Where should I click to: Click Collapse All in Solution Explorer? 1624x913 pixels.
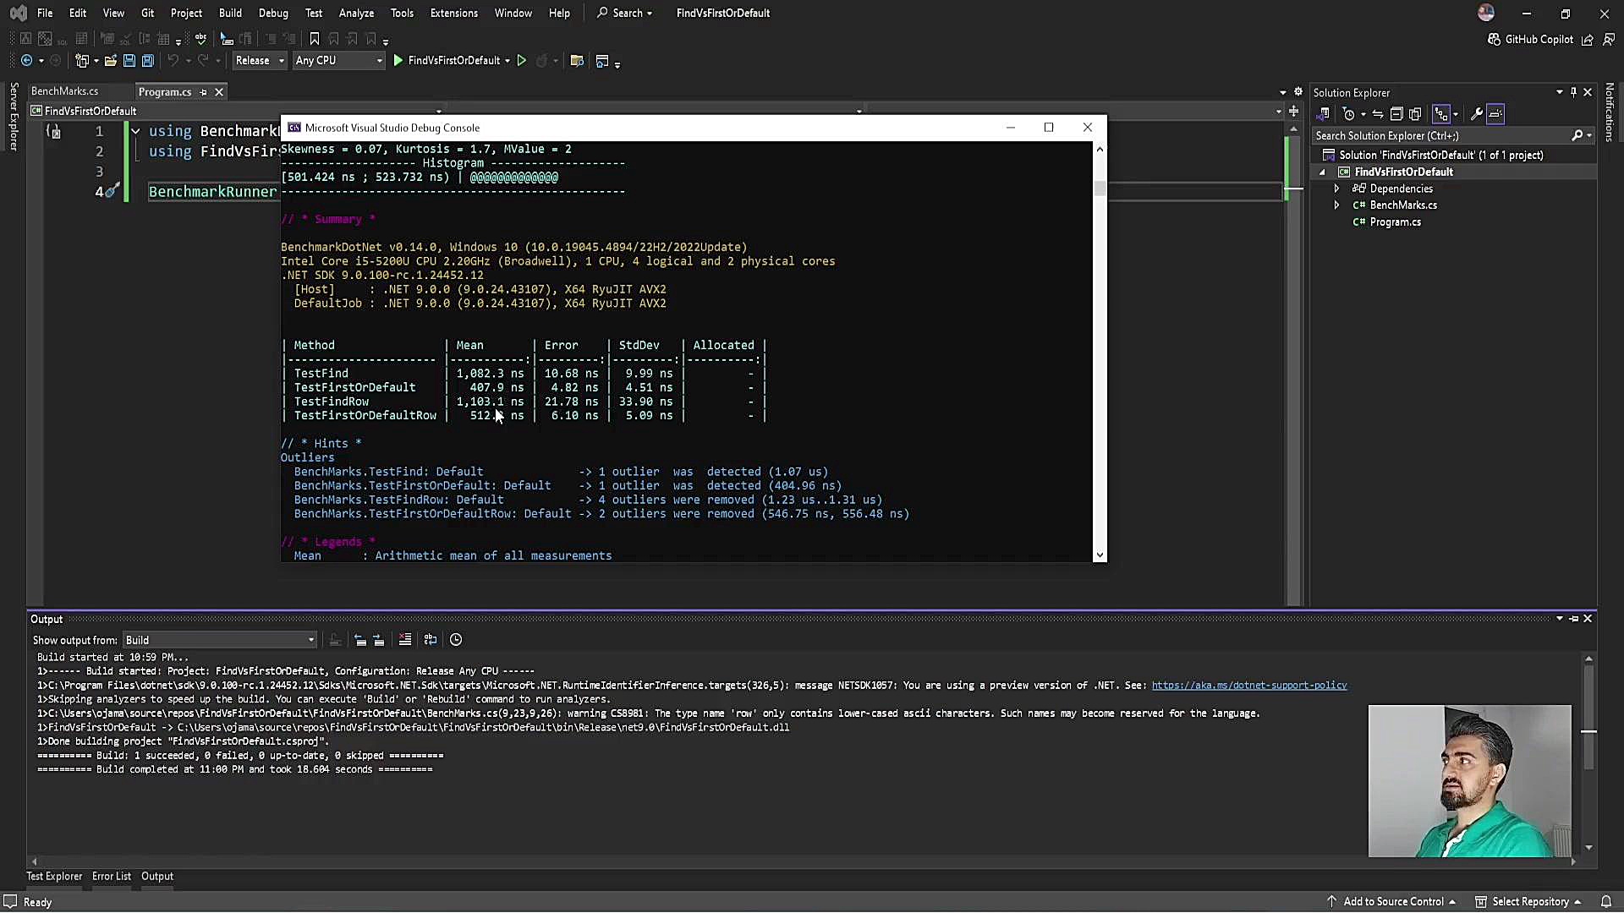1396,114
